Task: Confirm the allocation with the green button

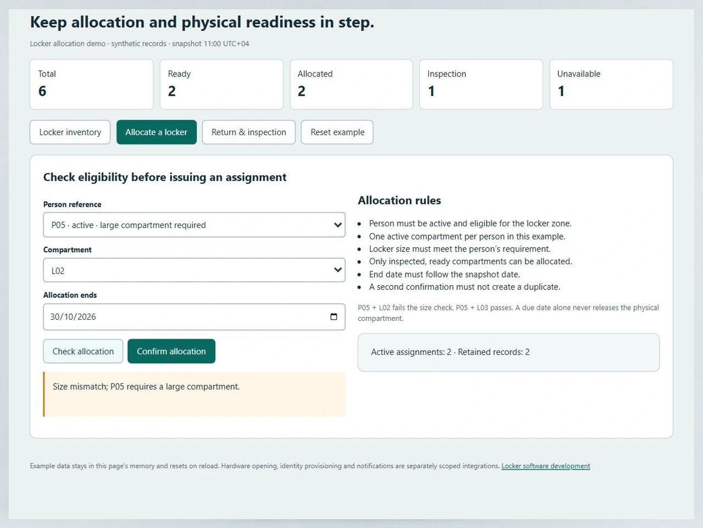Action: click(171, 351)
